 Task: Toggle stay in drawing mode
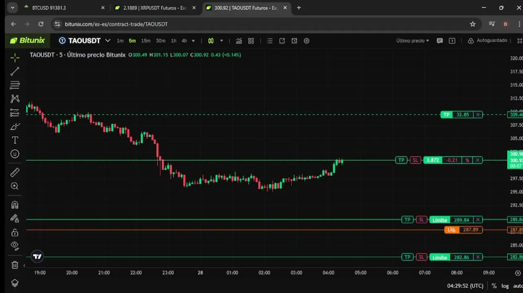pyautogui.click(x=15, y=219)
